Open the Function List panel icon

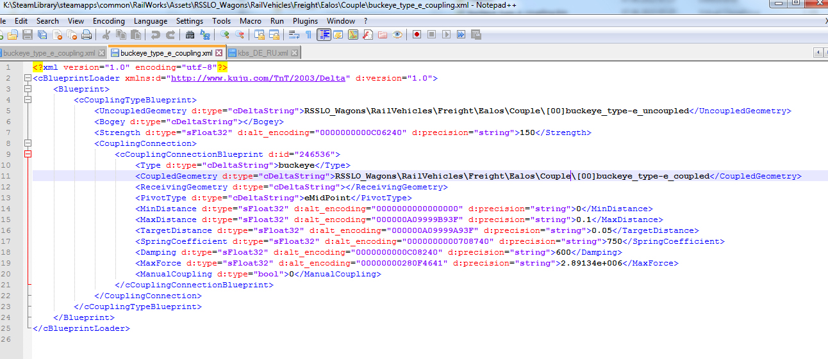point(367,35)
